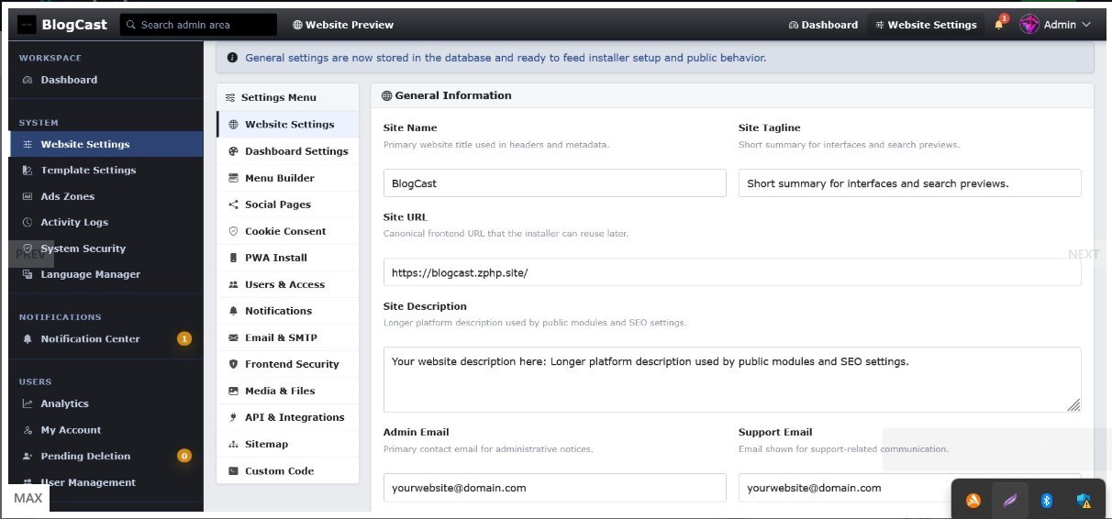This screenshot has width=1112, height=519.
Task: Click the Template Settings brush icon
Action: (28, 171)
